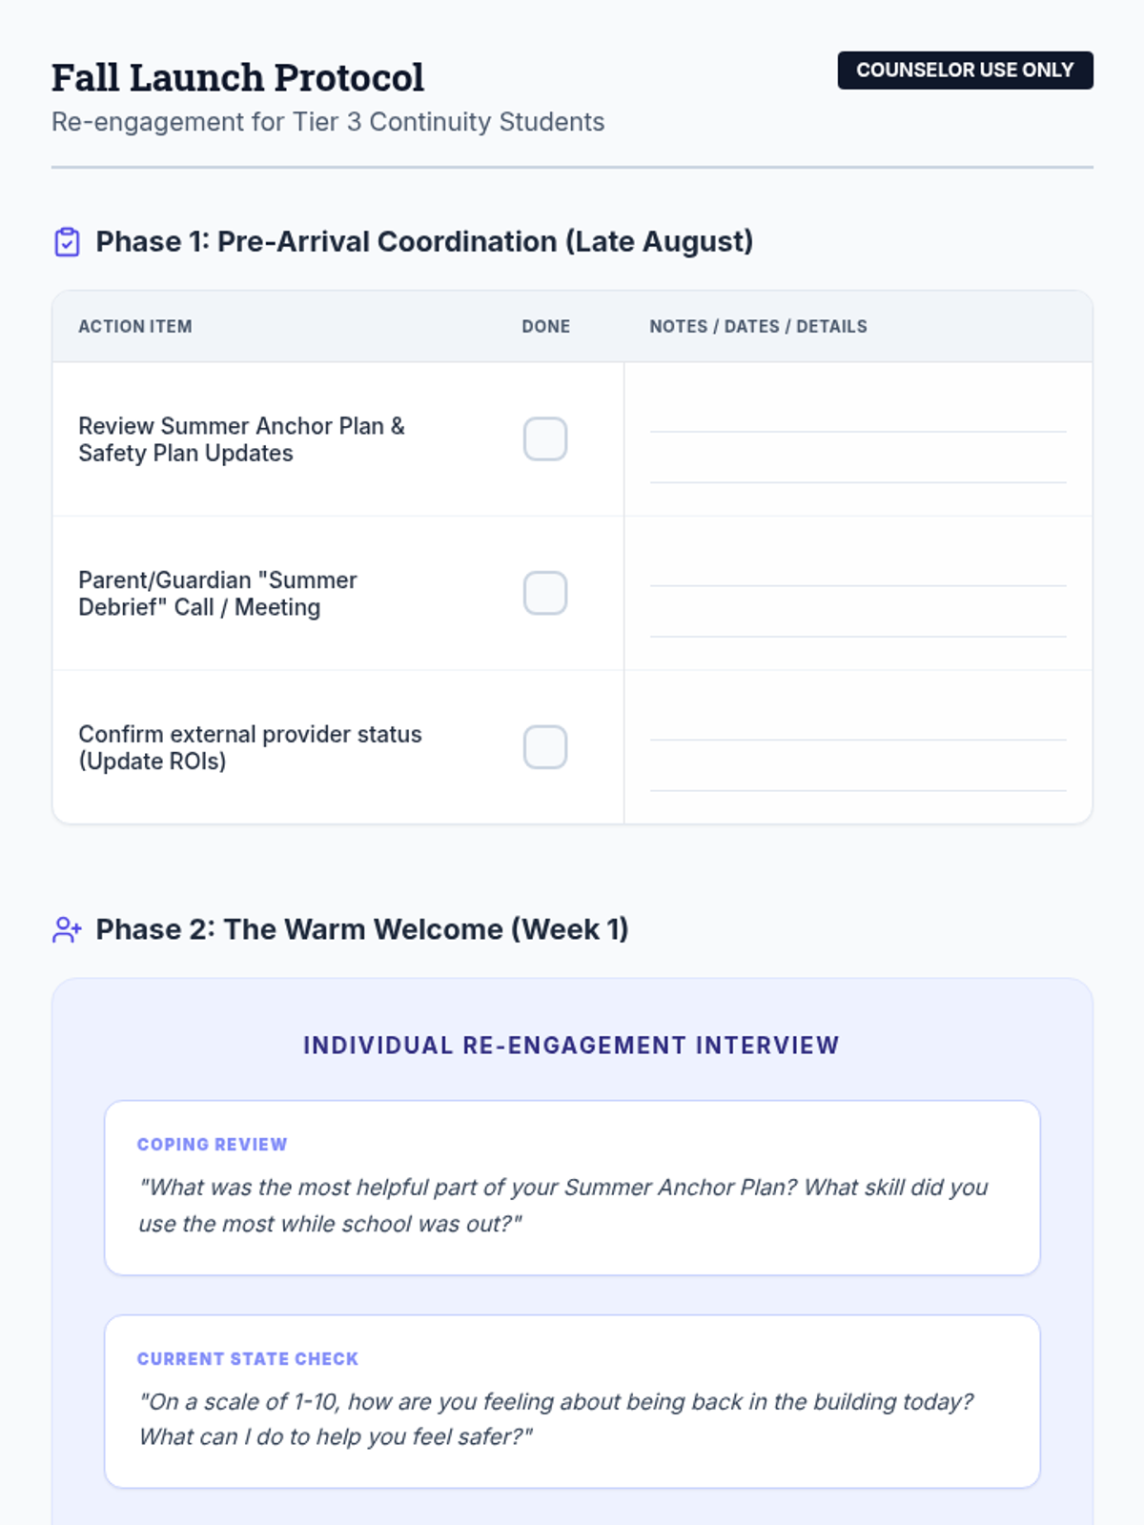Click the clipboard icon beside Phase 1 heading
This screenshot has height=1525, width=1144.
pos(67,242)
